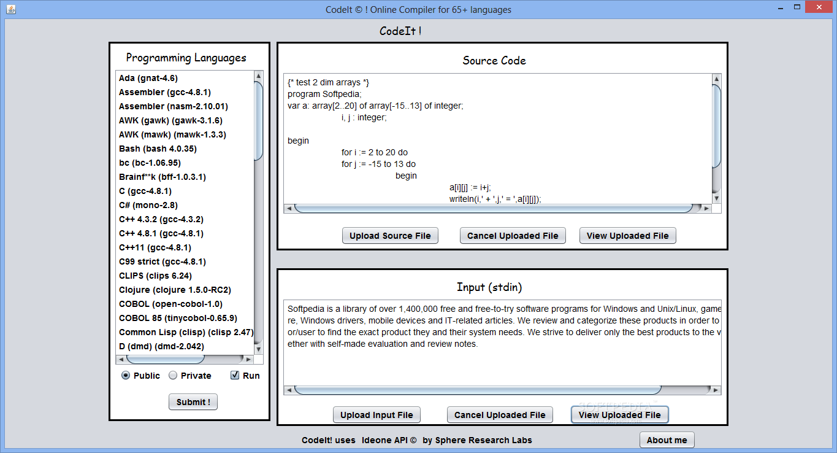Viewport: 837px width, 453px height.
Task: Click View Uploaded File under Source Code
Action: [x=628, y=236]
